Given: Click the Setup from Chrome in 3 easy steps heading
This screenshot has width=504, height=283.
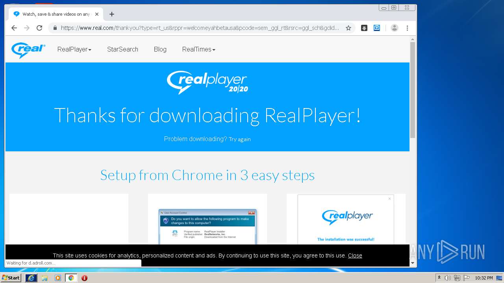Looking at the screenshot, I should point(208,175).
